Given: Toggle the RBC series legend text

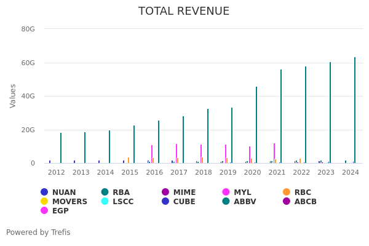Looking at the screenshot, I should click(x=303, y=192).
